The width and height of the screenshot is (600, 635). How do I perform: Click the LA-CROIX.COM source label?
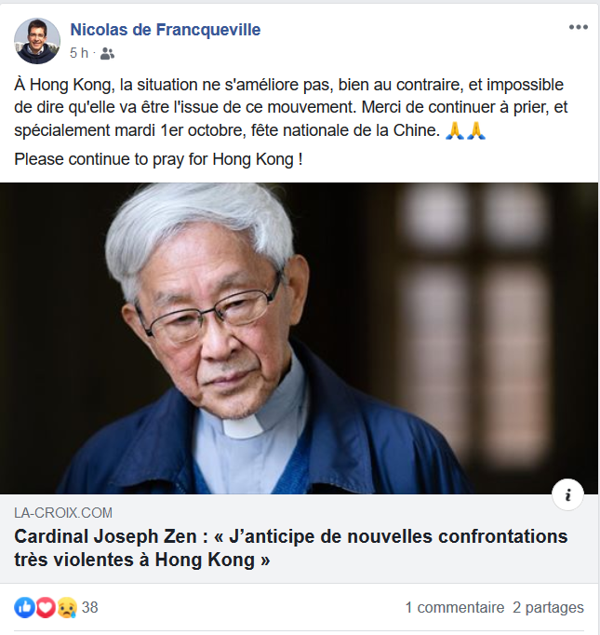coord(63,513)
